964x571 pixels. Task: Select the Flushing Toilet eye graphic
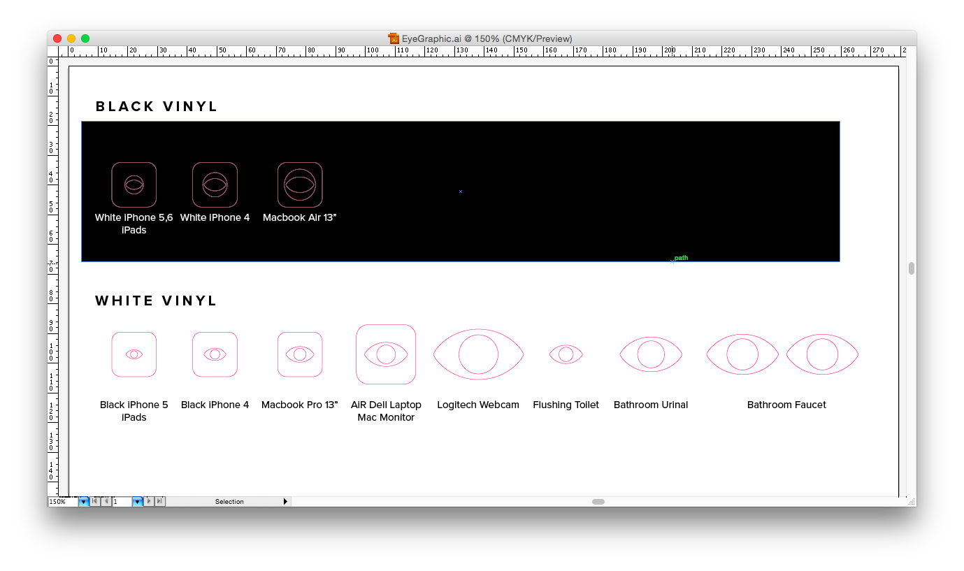(566, 354)
